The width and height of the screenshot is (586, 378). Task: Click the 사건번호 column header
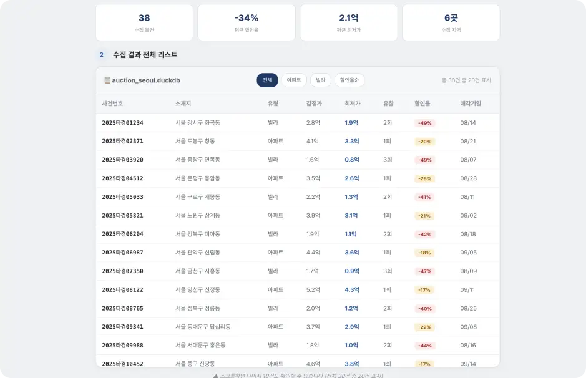pyautogui.click(x=112, y=104)
